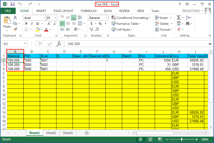Toggle Center horizontal alignment
Image resolution: width=214 pixels, height=143 pixels.
[68, 24]
